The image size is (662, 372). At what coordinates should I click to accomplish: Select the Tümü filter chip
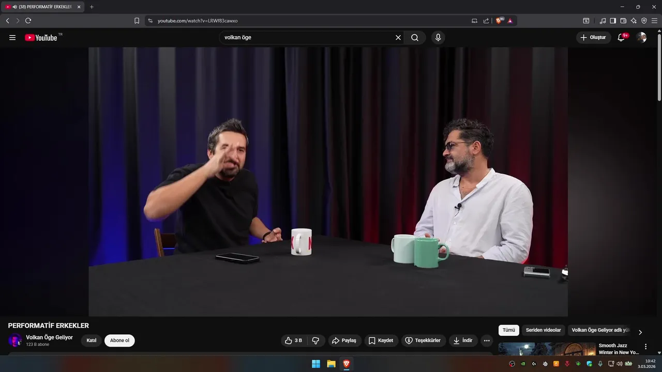(509, 330)
